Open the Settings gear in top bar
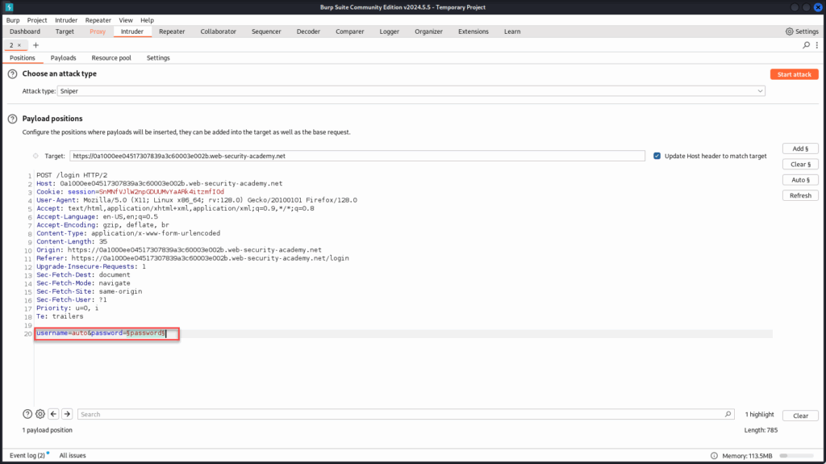This screenshot has height=464, width=826. click(802, 31)
